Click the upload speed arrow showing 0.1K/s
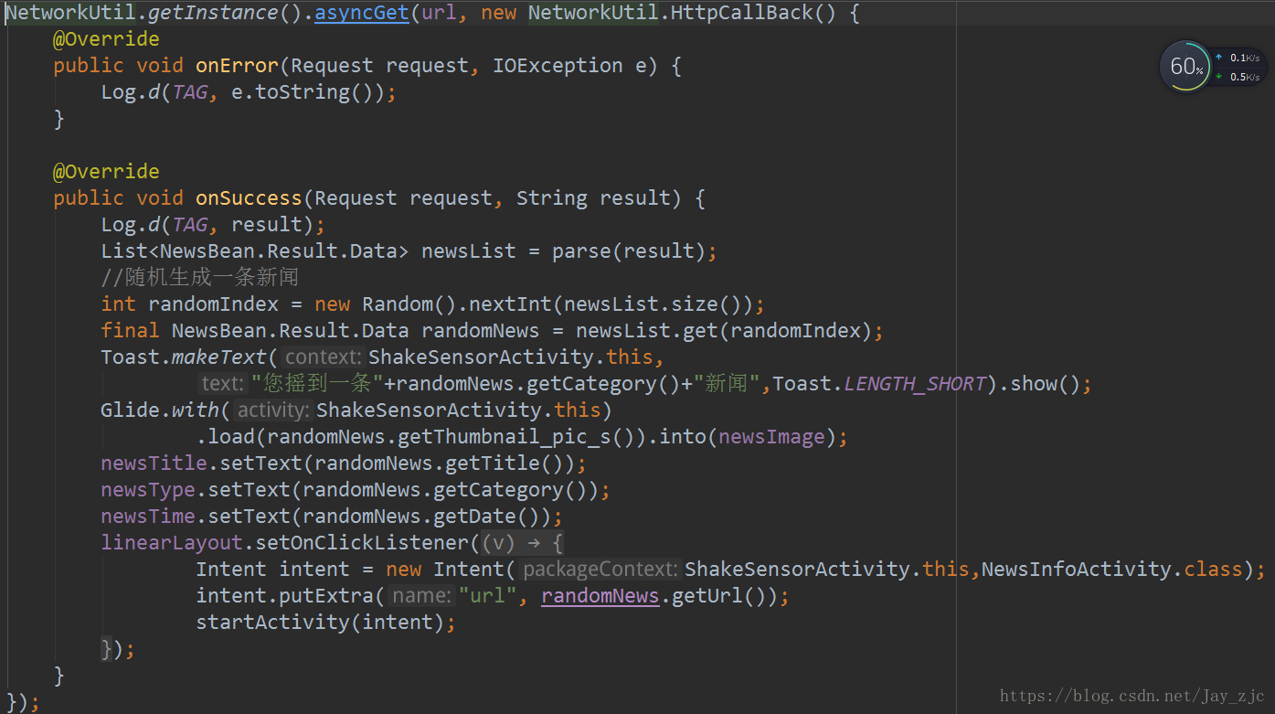Image resolution: width=1275 pixels, height=714 pixels. (1218, 57)
